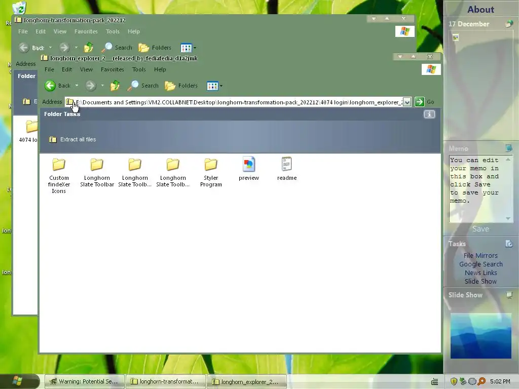The width and height of the screenshot is (519, 389).
Task: Click the taskbar keyboard icon
Action: (434, 382)
